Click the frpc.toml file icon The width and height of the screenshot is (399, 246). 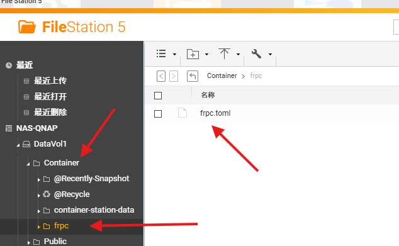[x=183, y=113]
